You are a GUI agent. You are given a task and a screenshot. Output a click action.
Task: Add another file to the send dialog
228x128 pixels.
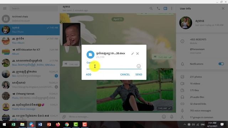point(89,74)
